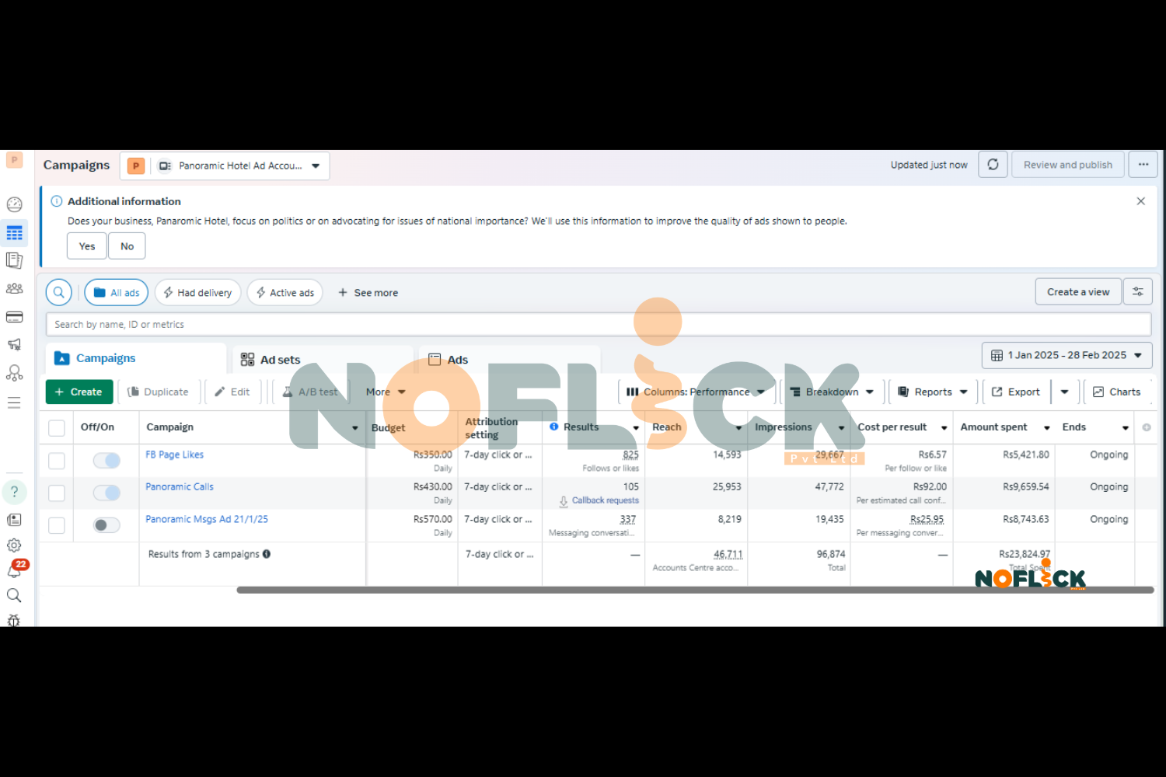The width and height of the screenshot is (1166, 777).
Task: Answer Yes to the politics question
Action: pos(87,246)
